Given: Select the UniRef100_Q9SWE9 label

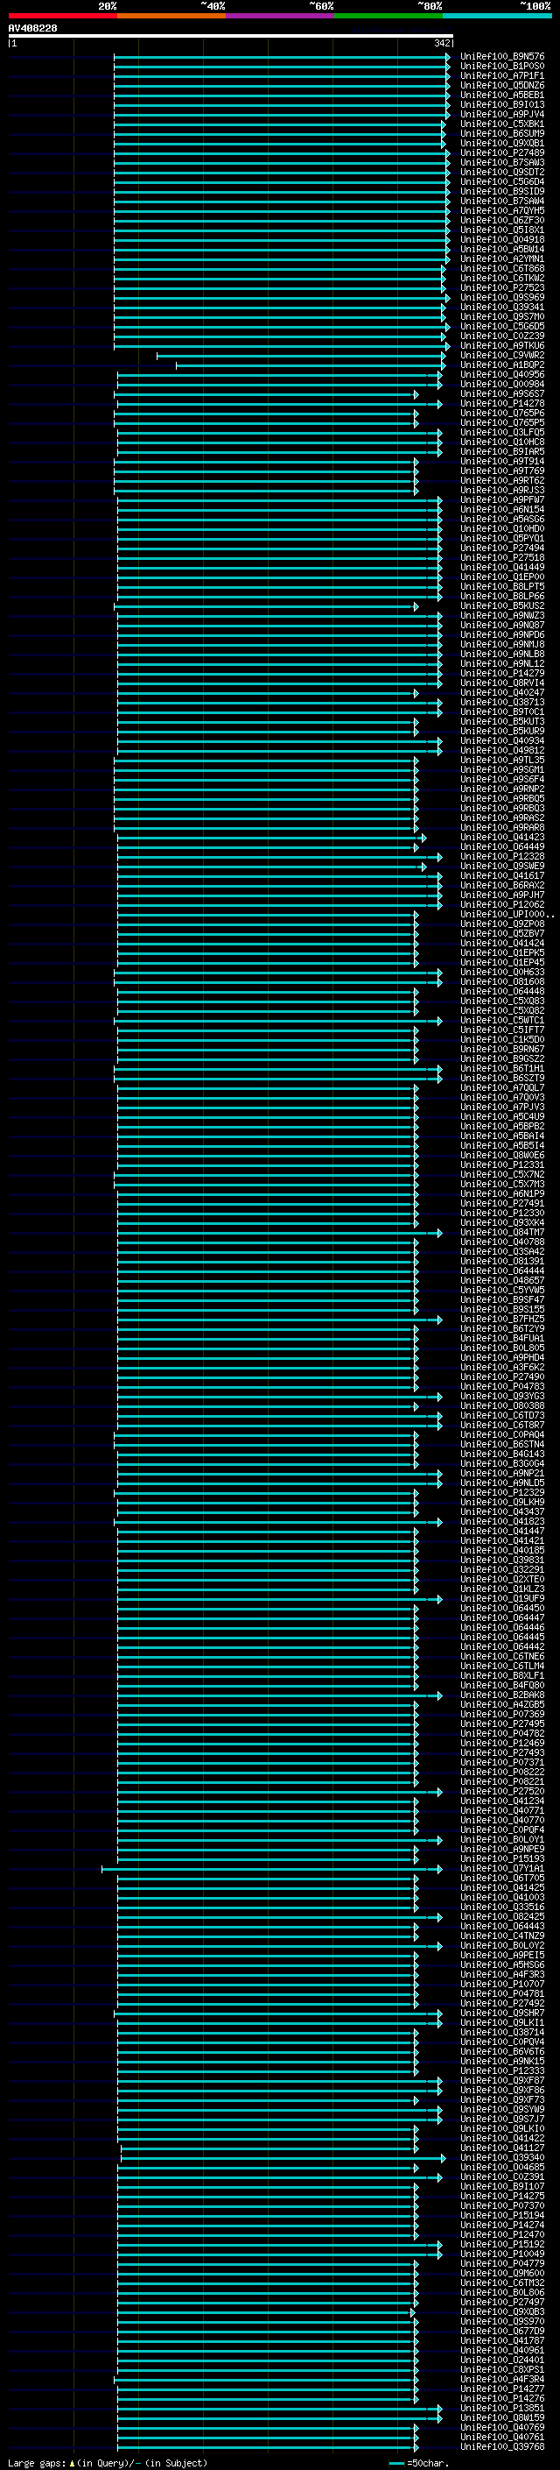Looking at the screenshot, I should 502,866.
